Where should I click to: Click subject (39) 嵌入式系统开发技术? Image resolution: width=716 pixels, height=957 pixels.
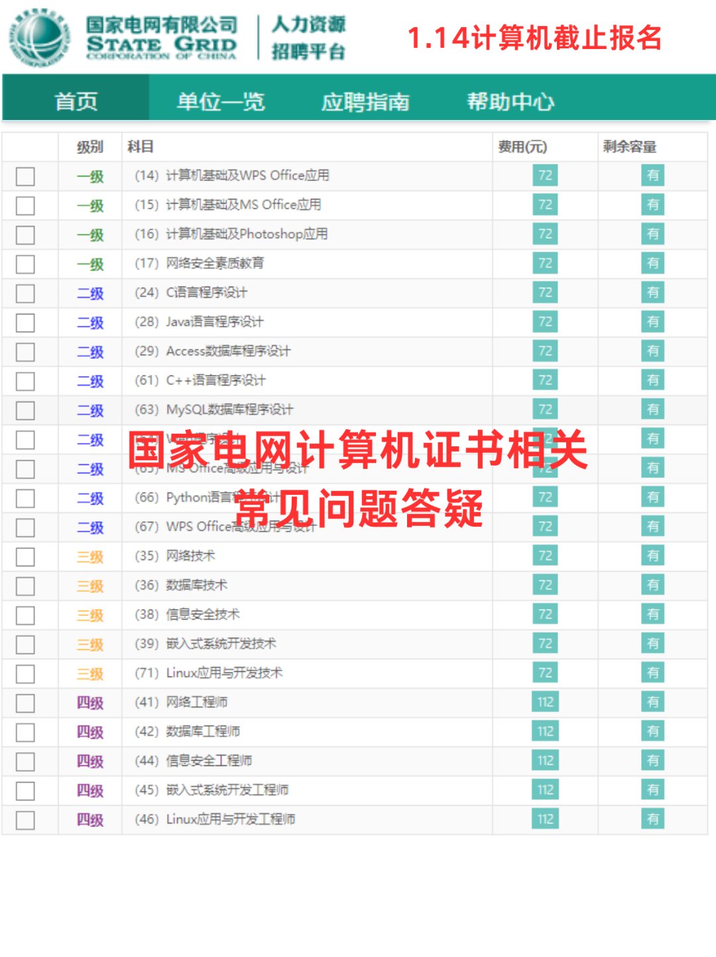[206, 643]
